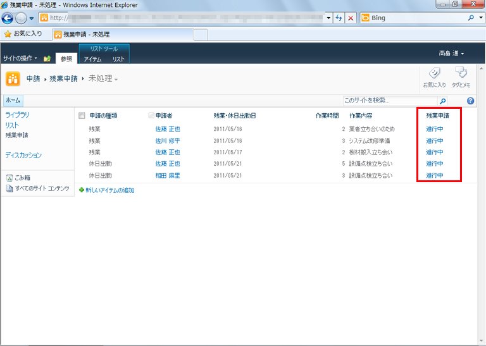
Task: Select the 残業申請 - 未処理 browser tab
Action: [x=123, y=34]
